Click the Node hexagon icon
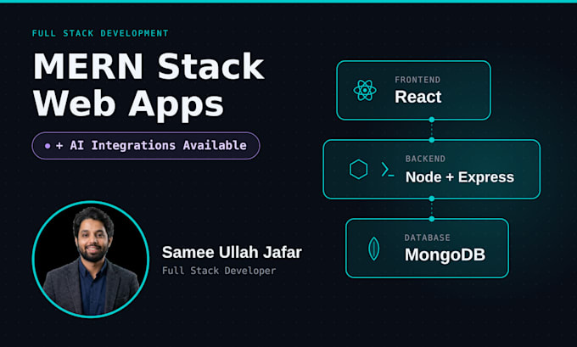This screenshot has height=347, width=577. pyautogui.click(x=358, y=170)
